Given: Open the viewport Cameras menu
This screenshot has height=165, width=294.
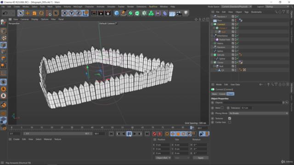Looking at the screenshot, I should point(24,19).
